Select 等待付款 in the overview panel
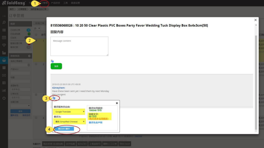Screen dimensions: 264x148 [14, 47]
